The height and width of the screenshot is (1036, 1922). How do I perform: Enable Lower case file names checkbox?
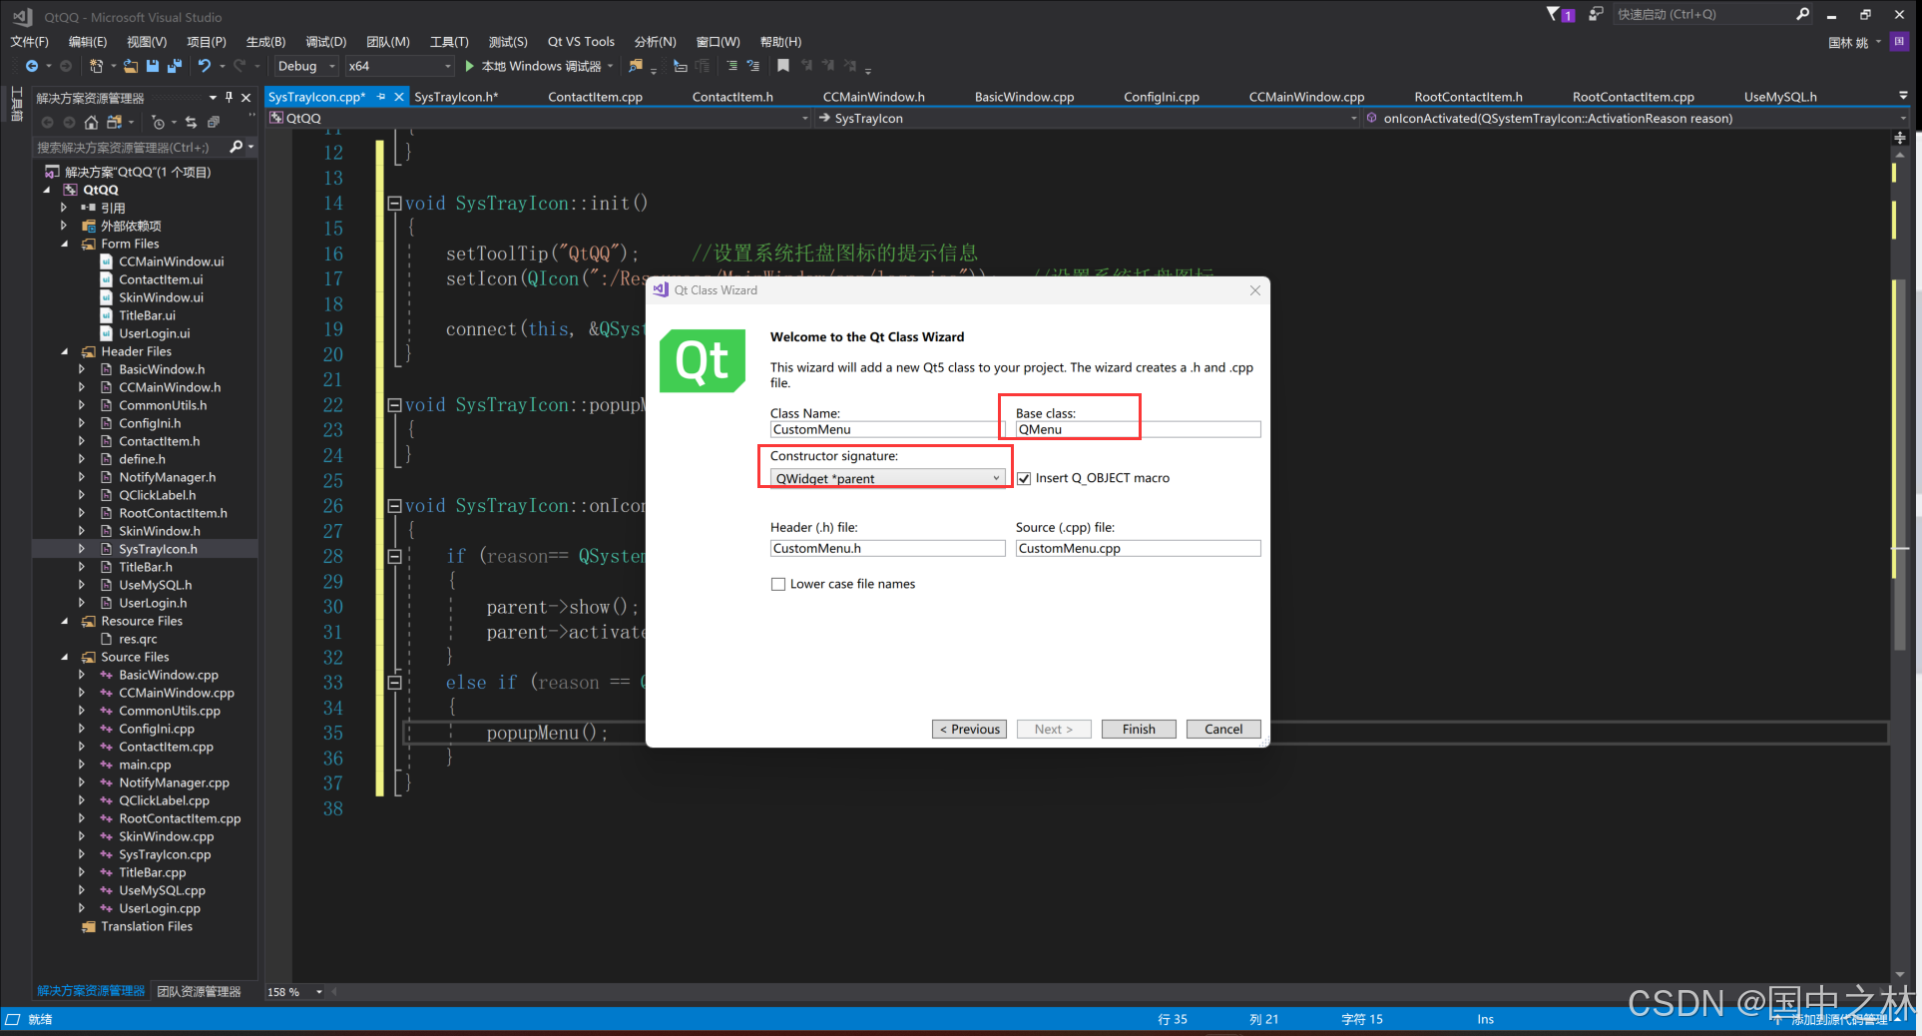[778, 584]
